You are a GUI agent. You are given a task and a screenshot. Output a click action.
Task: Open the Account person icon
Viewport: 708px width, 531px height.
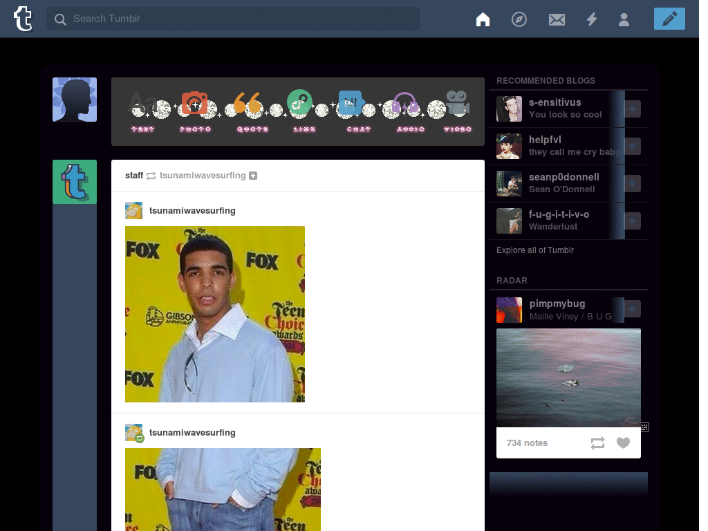tap(624, 19)
